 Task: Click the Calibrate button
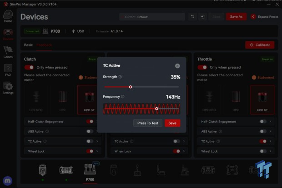pyautogui.click(x=260, y=45)
